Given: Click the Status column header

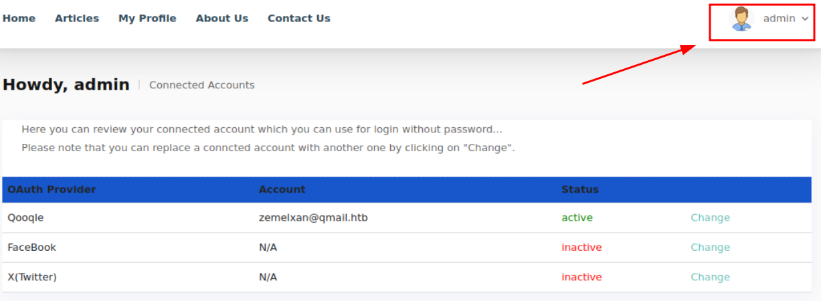Looking at the screenshot, I should point(580,189).
